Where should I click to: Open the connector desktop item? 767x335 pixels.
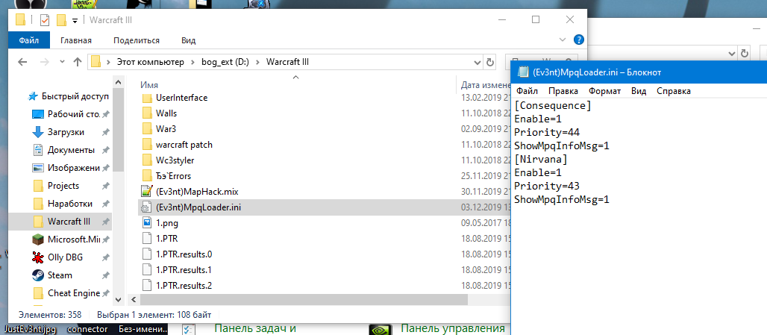pos(87,329)
